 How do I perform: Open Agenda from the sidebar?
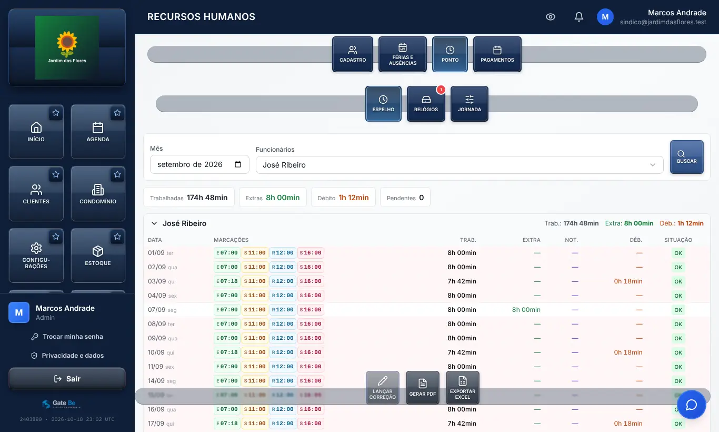click(x=98, y=132)
